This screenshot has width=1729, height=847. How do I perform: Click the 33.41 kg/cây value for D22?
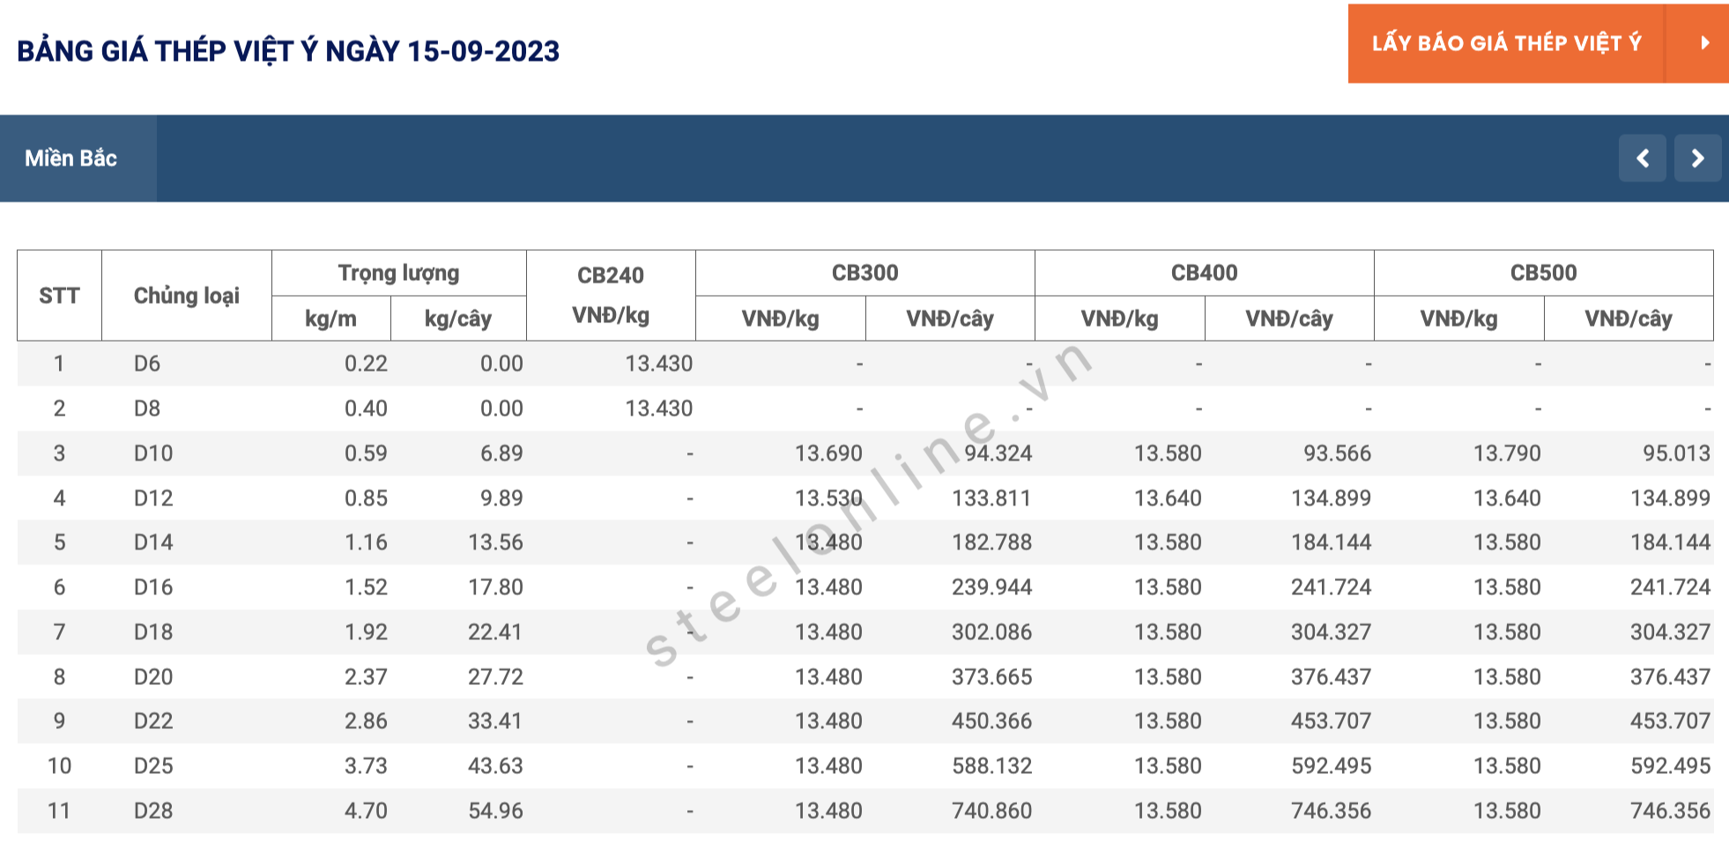(x=496, y=721)
